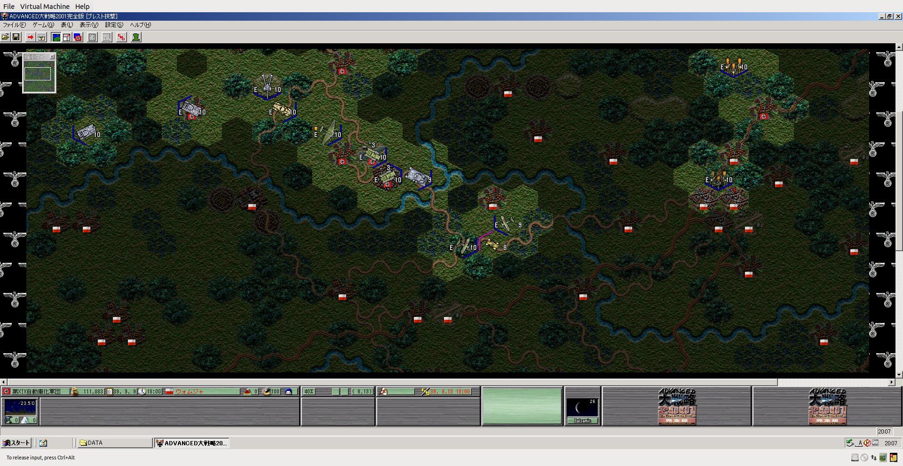
Task: Click the moon phase Balsamic panel
Action: 582,411
